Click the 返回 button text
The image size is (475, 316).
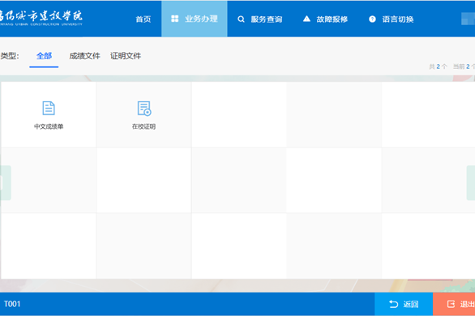pyautogui.click(x=411, y=304)
